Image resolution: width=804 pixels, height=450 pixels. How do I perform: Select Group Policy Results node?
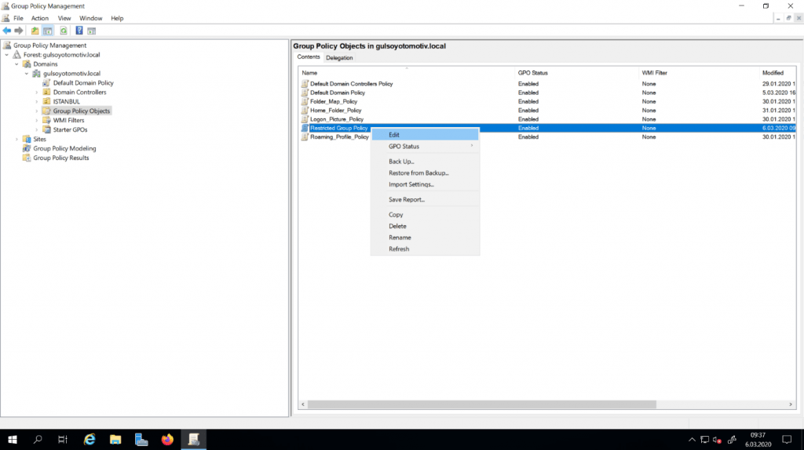(60, 158)
